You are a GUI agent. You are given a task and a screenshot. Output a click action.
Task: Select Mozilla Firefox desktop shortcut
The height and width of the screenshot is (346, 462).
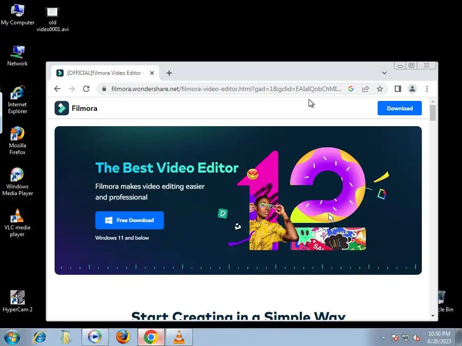[x=18, y=141]
